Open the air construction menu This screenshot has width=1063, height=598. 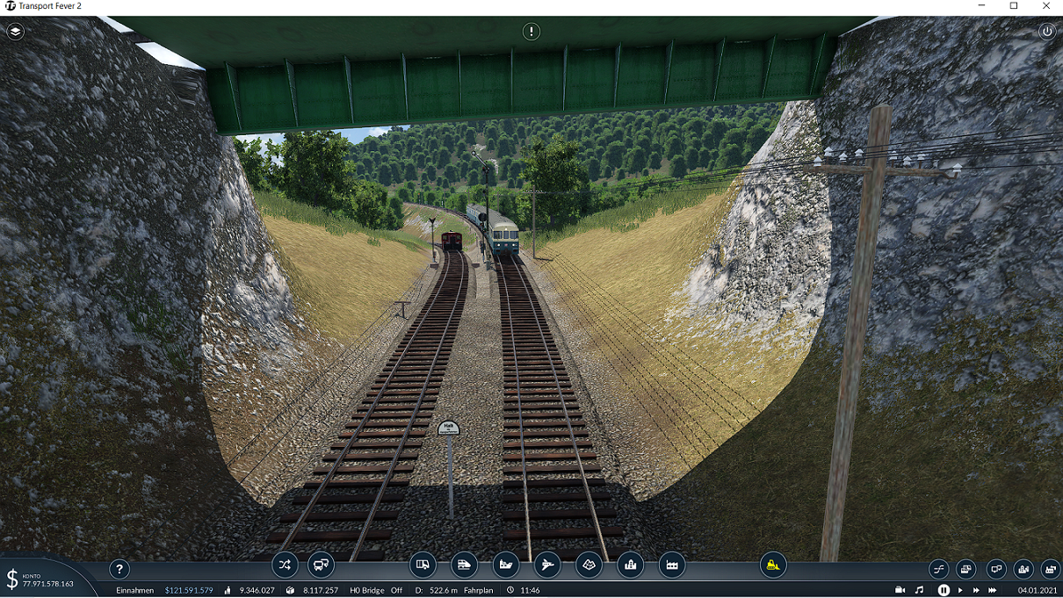tap(547, 565)
